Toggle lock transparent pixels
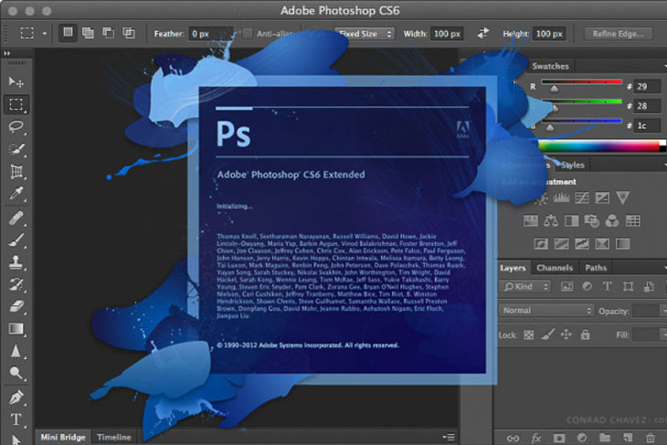 tap(528, 334)
